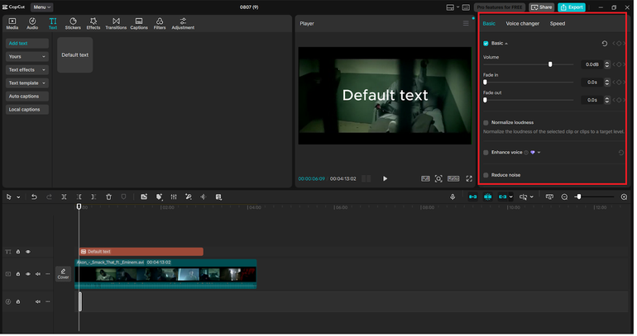
Task: Switch to the Voice changer tab
Action: [522, 23]
